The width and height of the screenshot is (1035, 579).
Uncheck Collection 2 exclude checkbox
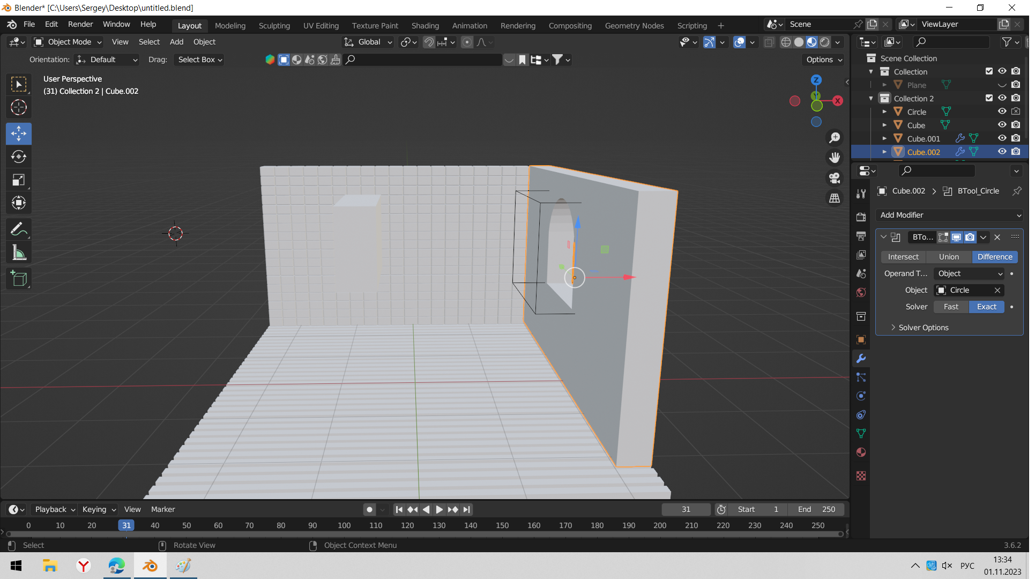(x=989, y=98)
